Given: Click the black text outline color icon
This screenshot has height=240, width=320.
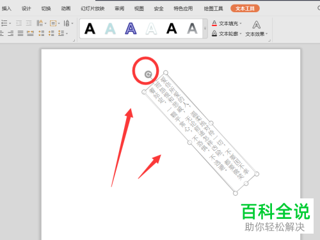Looking at the screenshot, I should tap(214, 33).
